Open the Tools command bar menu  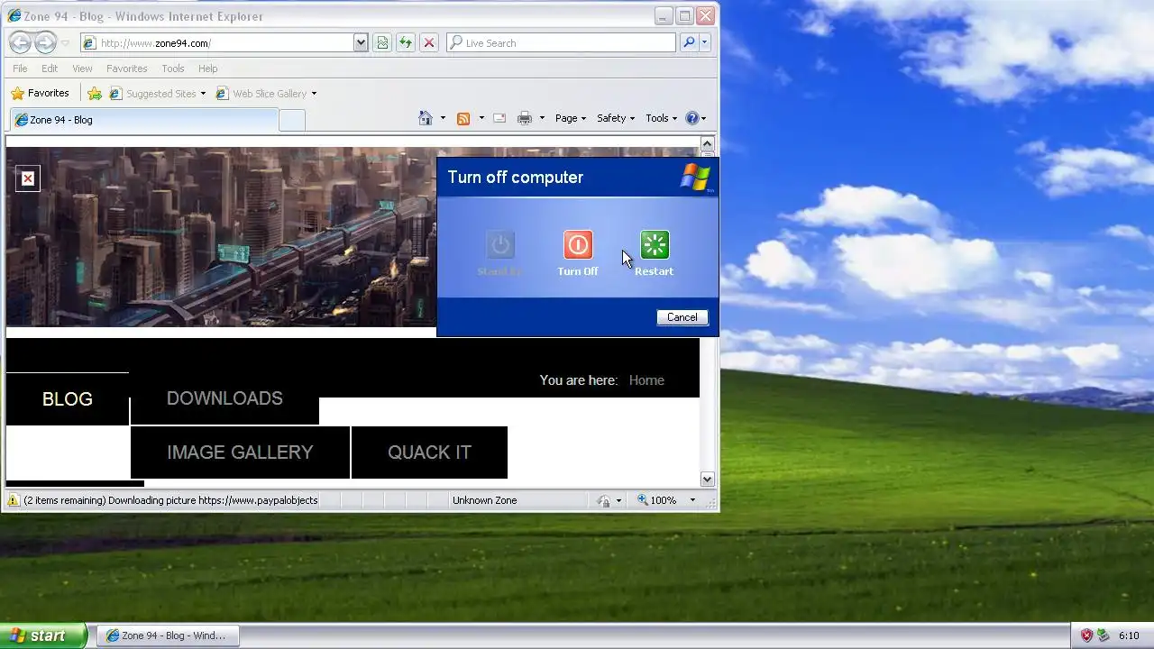661,118
